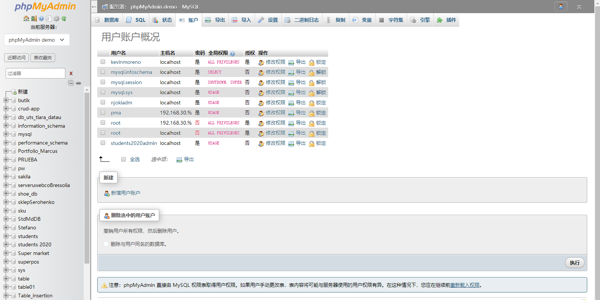Viewport: 600px width, 300px height.
Task: Open the performance_schema database
Action: (x=43, y=143)
